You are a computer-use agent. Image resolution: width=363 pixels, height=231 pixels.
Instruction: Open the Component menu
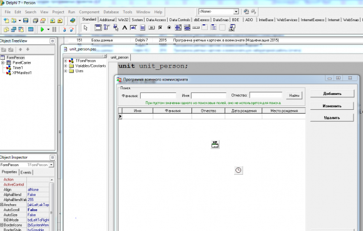[89, 12]
